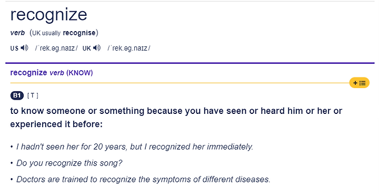
Task: Click the 'US' region label
Action: click(14, 48)
